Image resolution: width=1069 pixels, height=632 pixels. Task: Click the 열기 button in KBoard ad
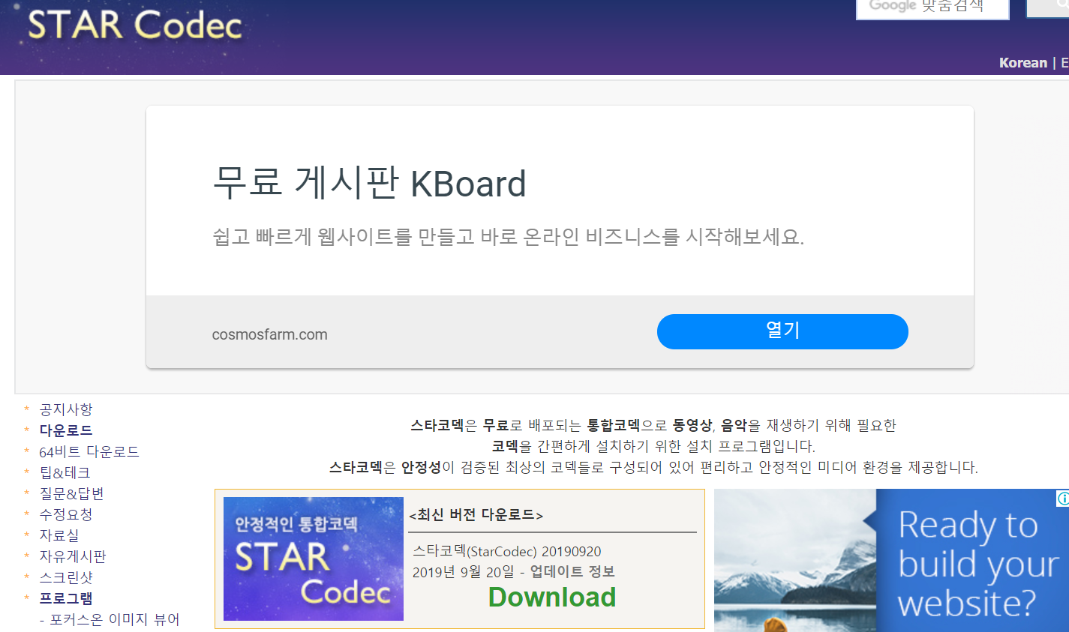(x=782, y=331)
